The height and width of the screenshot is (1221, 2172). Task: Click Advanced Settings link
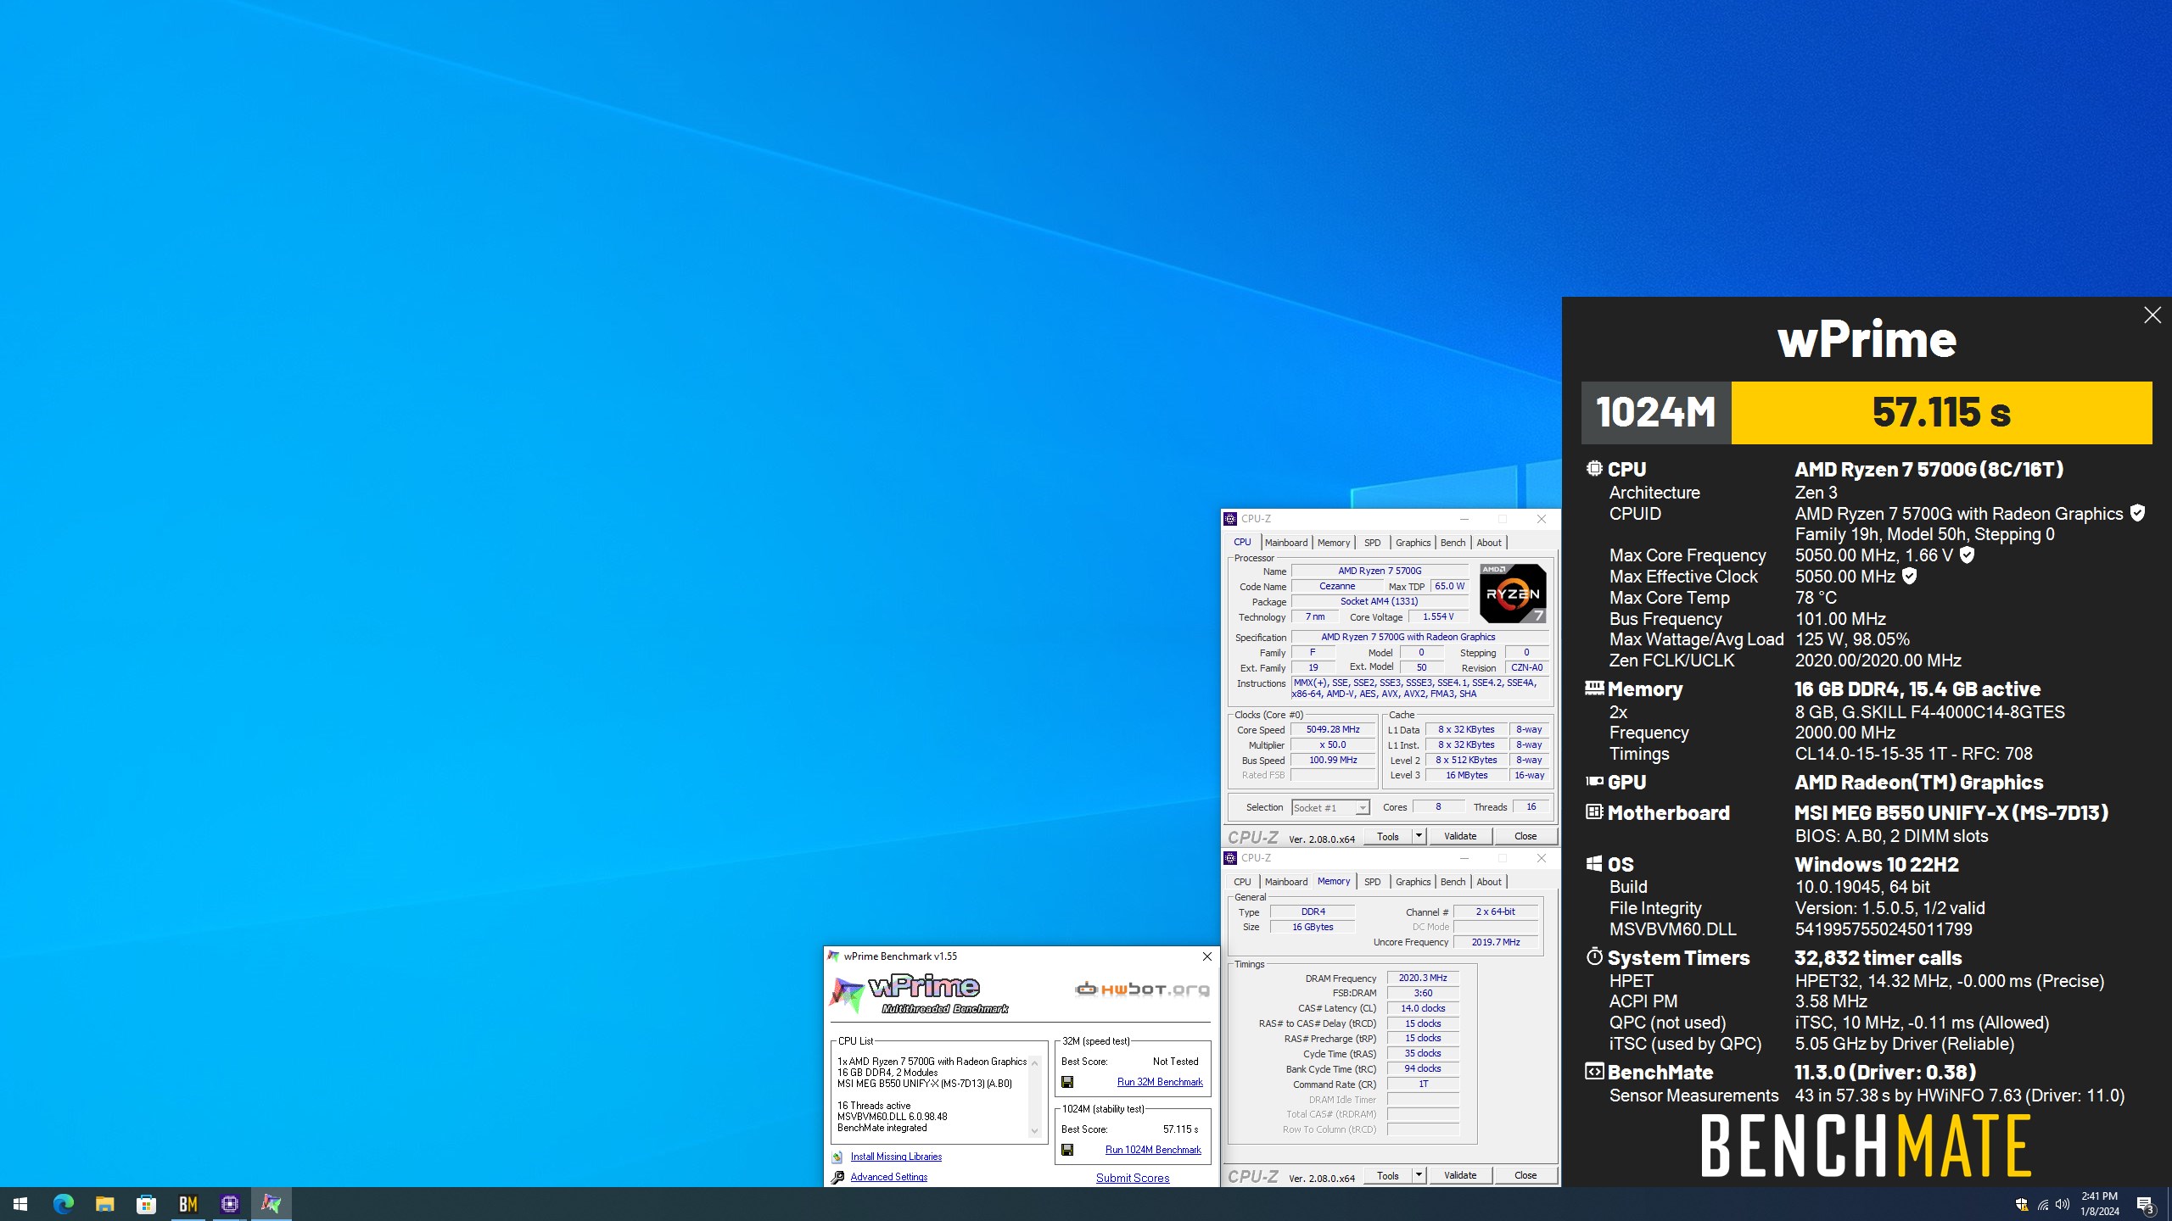(x=889, y=1177)
